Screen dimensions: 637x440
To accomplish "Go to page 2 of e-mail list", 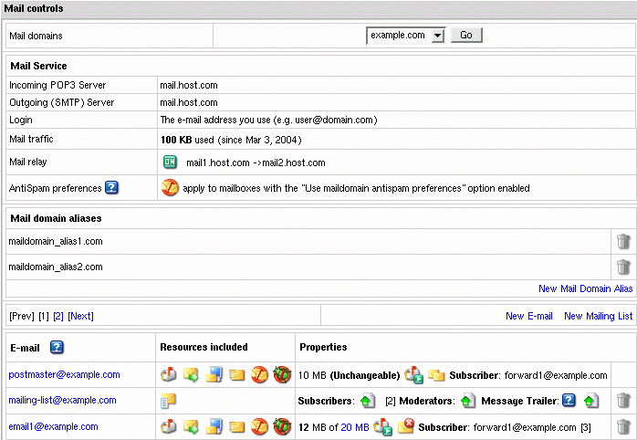I will 58,316.
